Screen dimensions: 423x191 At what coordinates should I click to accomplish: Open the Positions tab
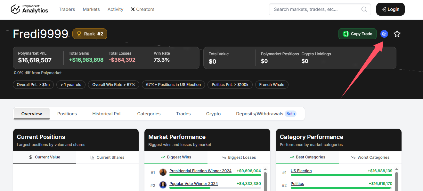coord(67,114)
